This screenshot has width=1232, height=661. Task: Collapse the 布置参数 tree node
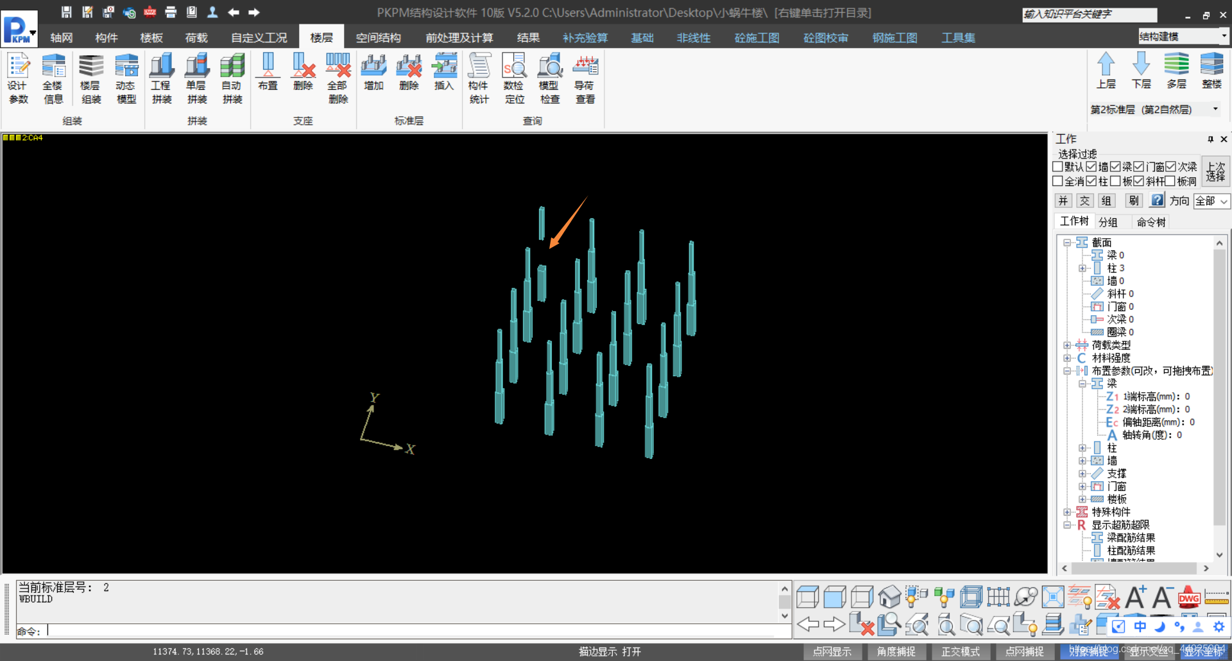[1067, 371]
